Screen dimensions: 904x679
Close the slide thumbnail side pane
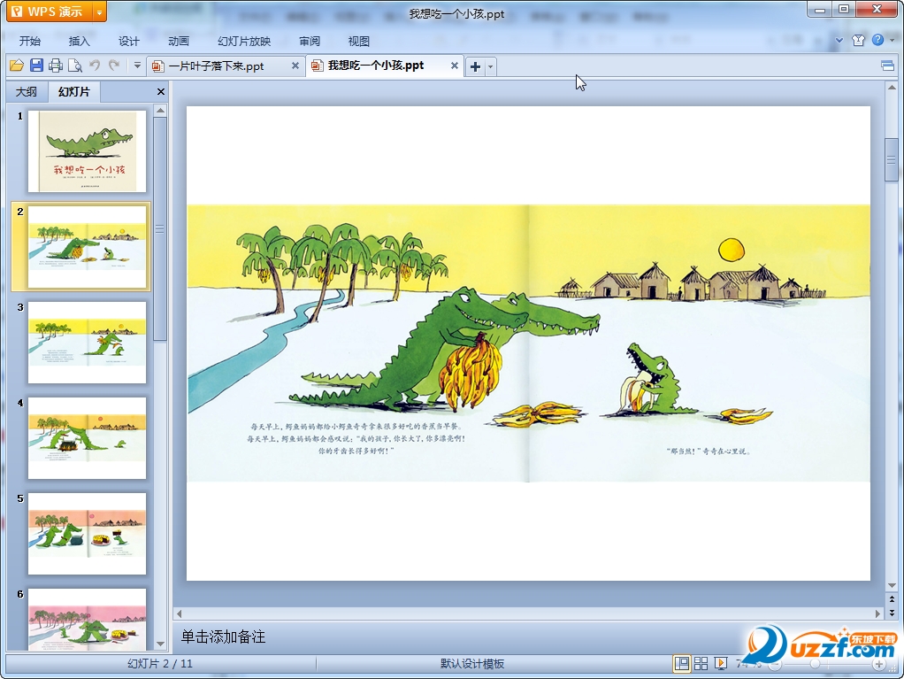pos(161,92)
